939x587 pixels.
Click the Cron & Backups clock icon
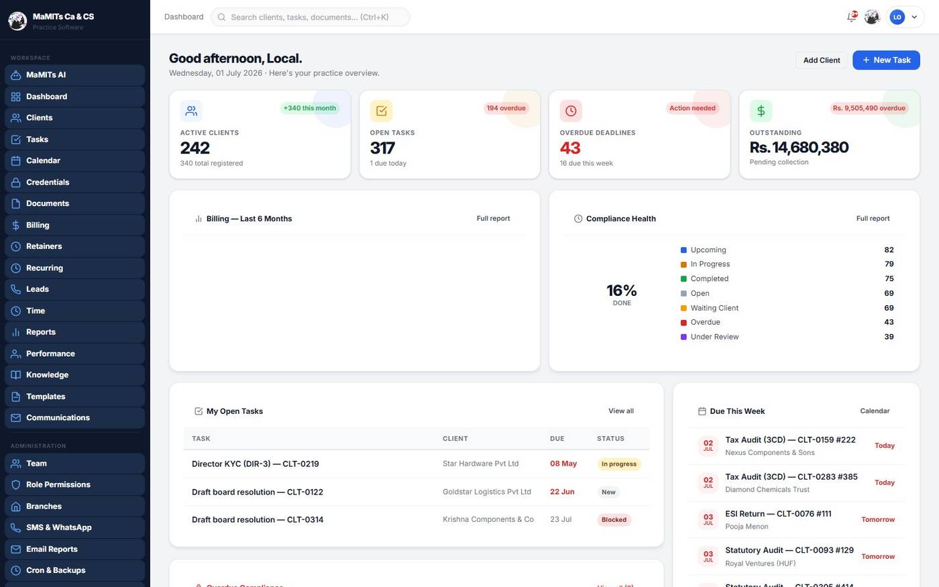[16, 571]
